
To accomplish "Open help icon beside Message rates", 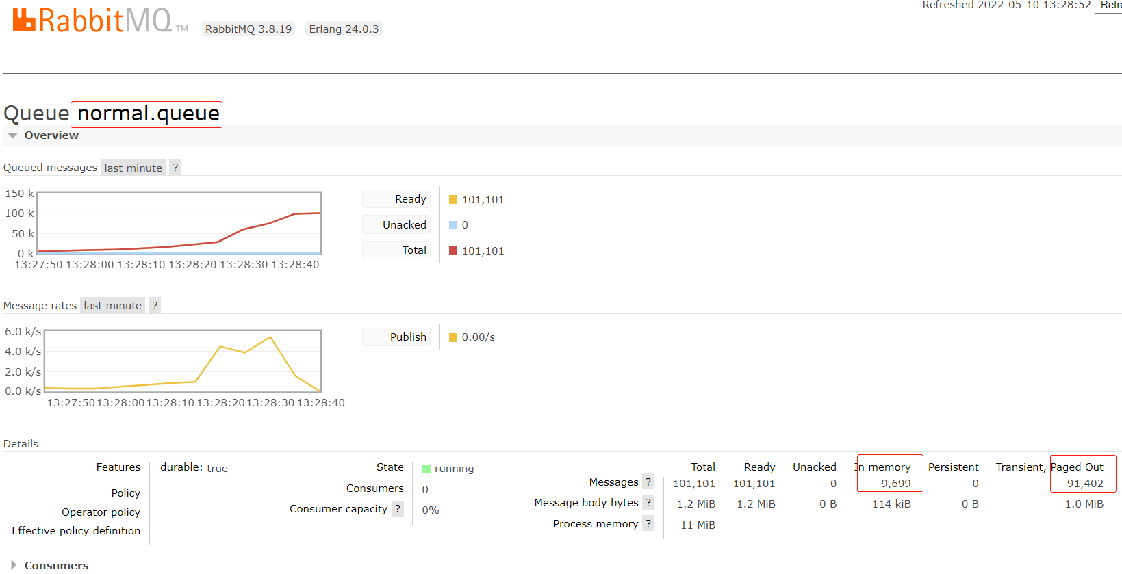I will click(x=155, y=305).
